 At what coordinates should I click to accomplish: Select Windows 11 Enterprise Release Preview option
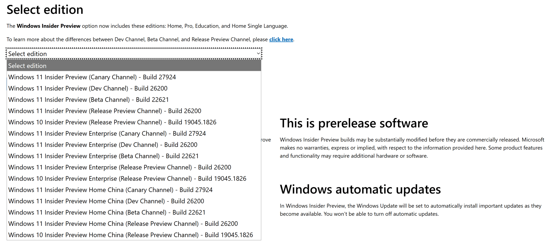pos(120,167)
